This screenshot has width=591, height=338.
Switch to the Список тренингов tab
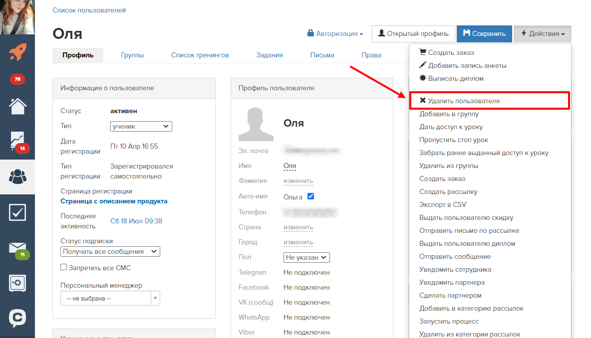tap(200, 55)
